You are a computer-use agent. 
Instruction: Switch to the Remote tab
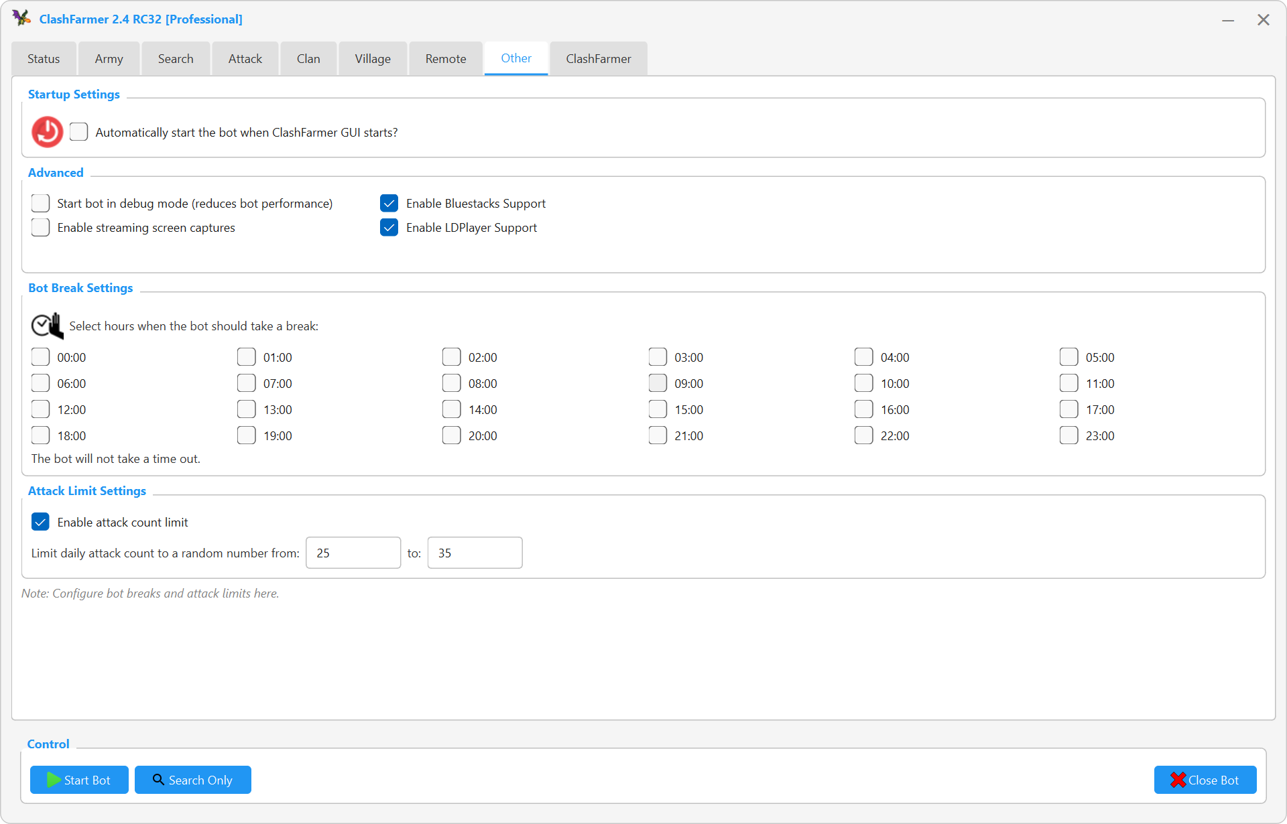tap(446, 59)
